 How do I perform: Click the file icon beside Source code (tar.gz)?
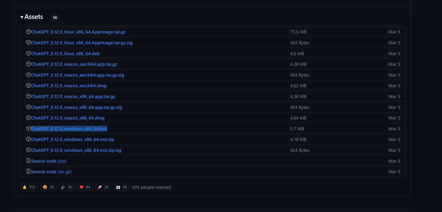[x=28, y=172]
